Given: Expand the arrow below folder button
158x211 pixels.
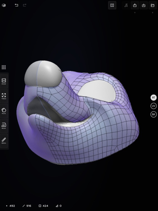Looking at the screenshot, I should (152, 13).
